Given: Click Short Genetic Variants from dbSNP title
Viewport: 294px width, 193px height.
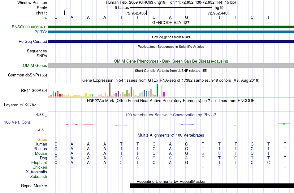Looking at the screenshot, I should click(x=171, y=71).
